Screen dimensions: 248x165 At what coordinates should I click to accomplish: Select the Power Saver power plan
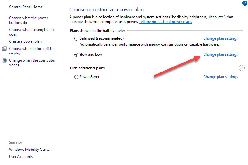(x=76, y=77)
